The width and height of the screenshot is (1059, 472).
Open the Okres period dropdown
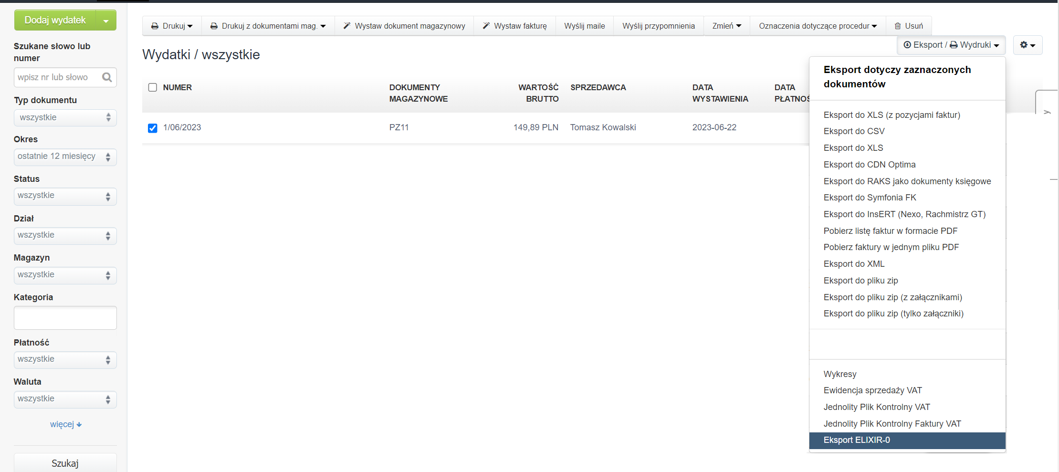click(65, 157)
